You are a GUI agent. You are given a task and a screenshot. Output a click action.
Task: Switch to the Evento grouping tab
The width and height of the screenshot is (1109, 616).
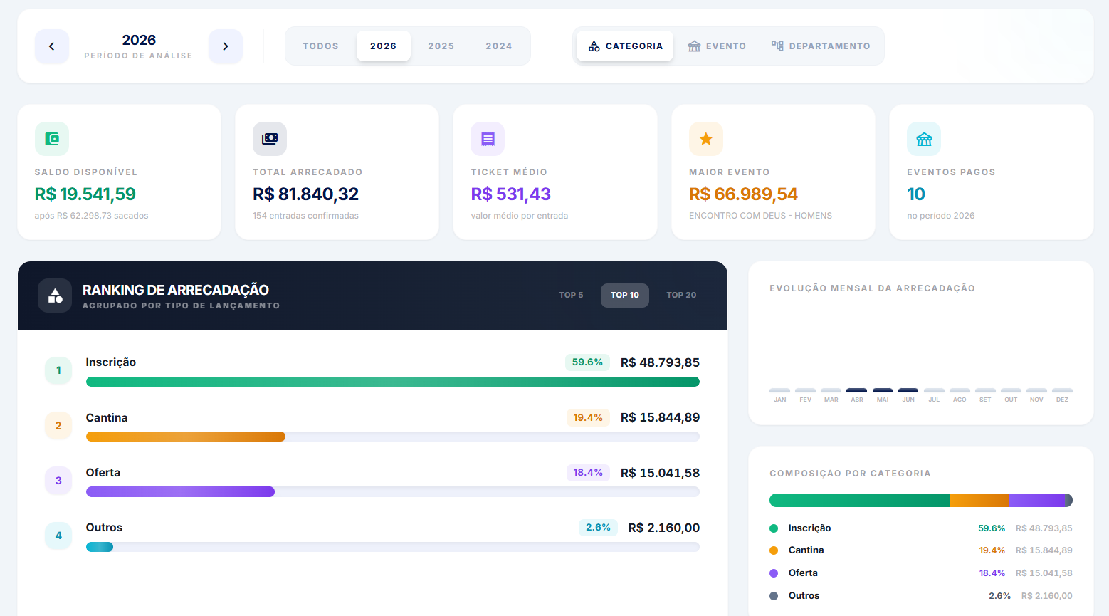pyautogui.click(x=717, y=46)
